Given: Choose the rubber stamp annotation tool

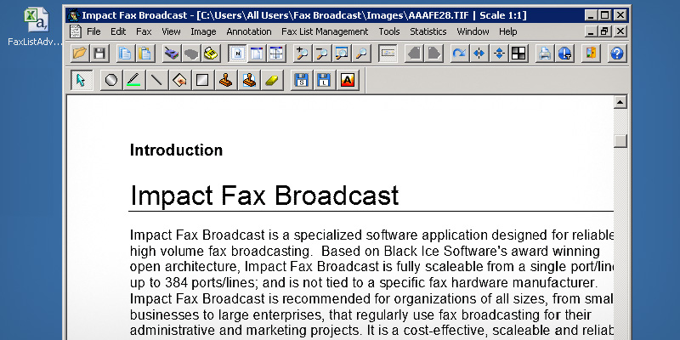Looking at the screenshot, I should [225, 81].
